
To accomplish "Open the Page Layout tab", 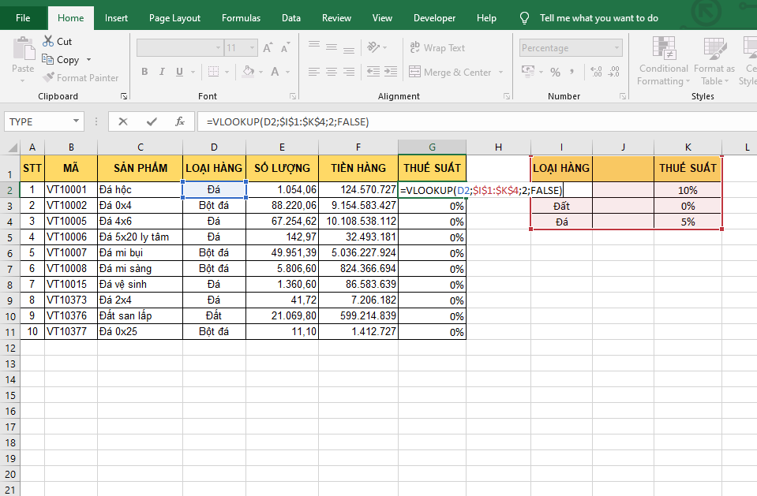I will [x=174, y=18].
